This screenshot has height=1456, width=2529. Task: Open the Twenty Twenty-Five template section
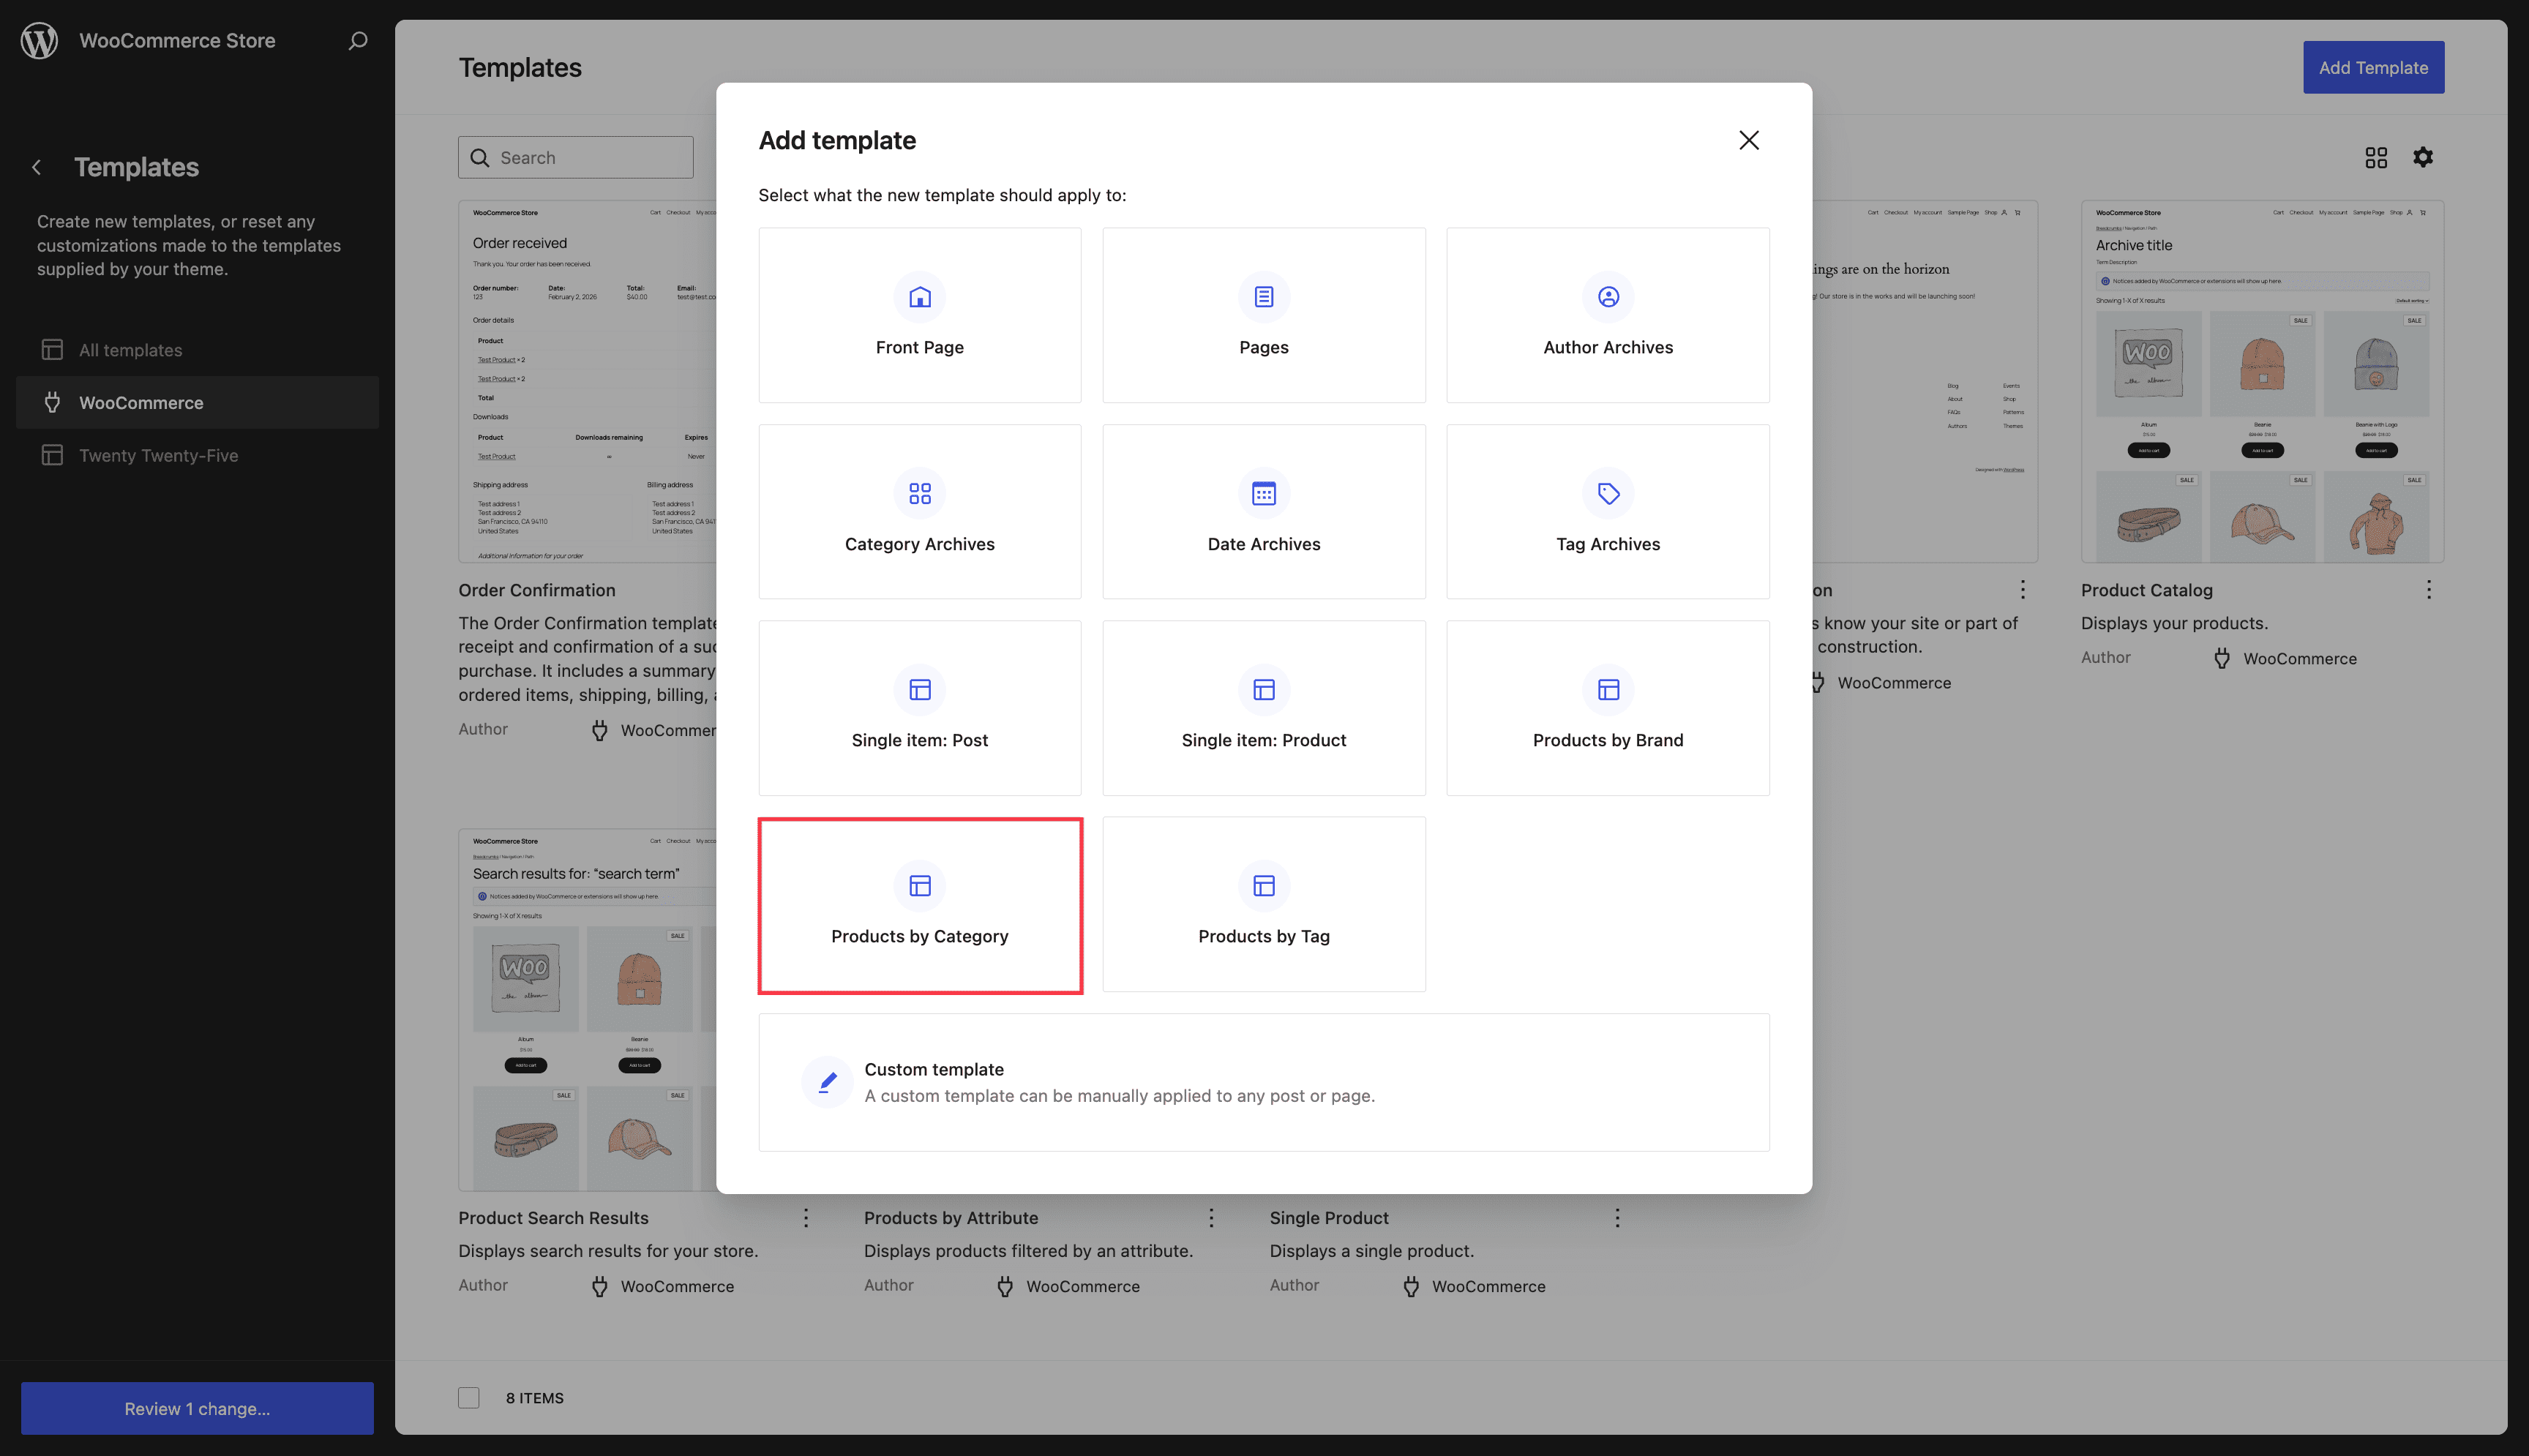[160, 455]
